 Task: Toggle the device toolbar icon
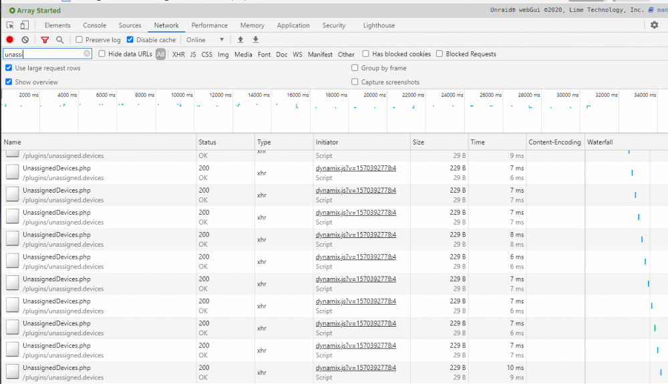[x=25, y=25]
